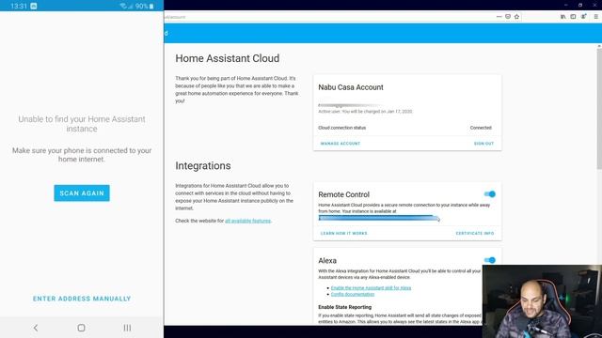
Task: Tap the Android back navigation icon
Action: click(36, 328)
